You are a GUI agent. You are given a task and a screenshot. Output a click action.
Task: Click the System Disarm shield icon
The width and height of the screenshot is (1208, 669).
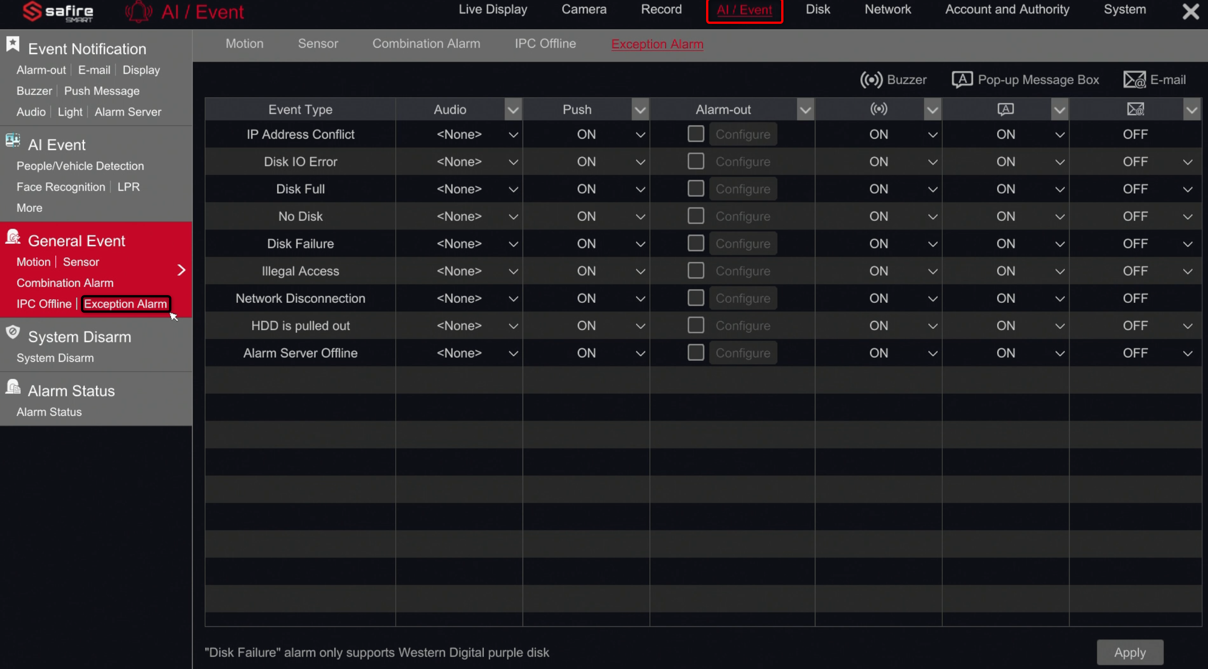point(13,332)
